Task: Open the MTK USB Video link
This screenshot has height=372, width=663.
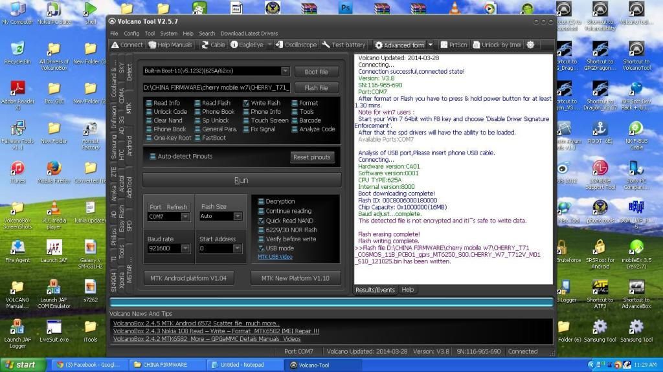Action: coord(275,257)
